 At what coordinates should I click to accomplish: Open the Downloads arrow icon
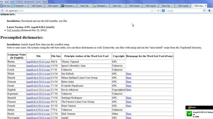(209, 11)
